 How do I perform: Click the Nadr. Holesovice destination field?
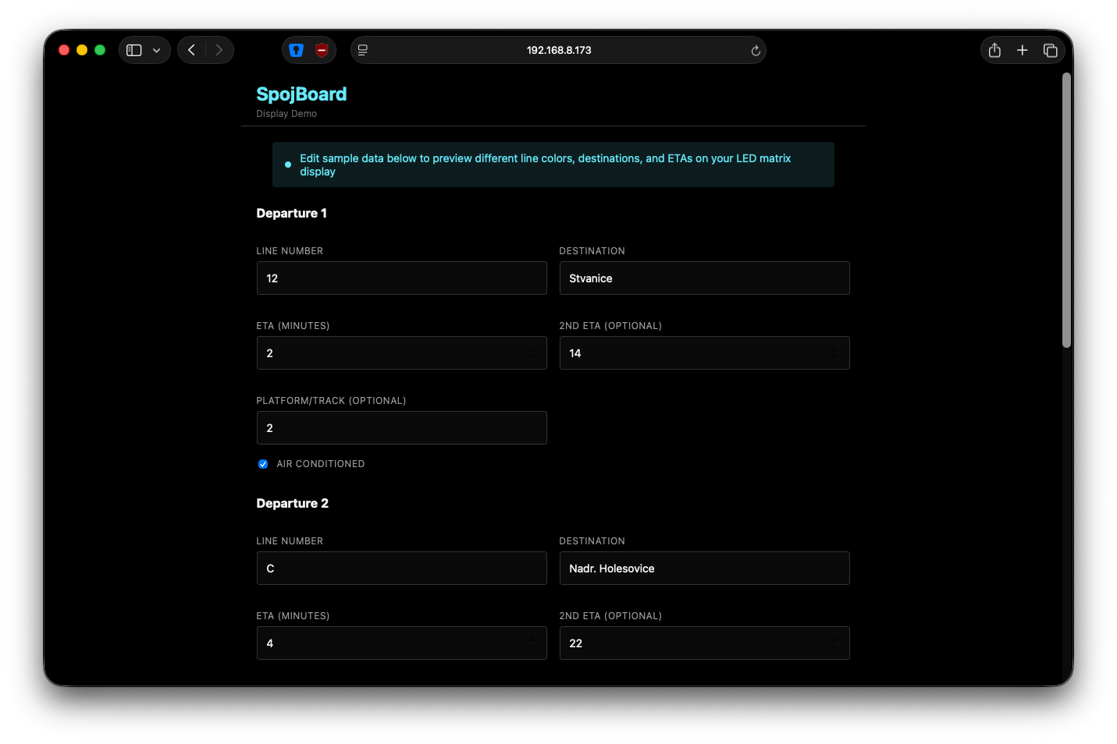(704, 569)
